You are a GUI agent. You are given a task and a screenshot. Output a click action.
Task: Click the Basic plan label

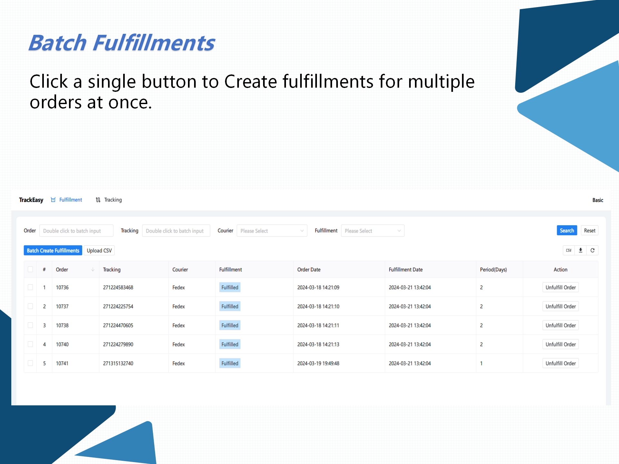coord(598,200)
